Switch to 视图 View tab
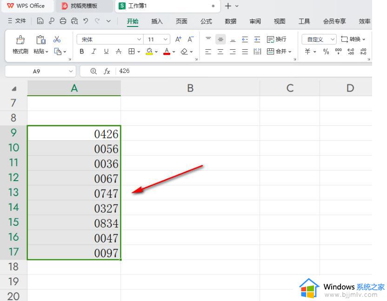387x301 pixels. click(280, 21)
